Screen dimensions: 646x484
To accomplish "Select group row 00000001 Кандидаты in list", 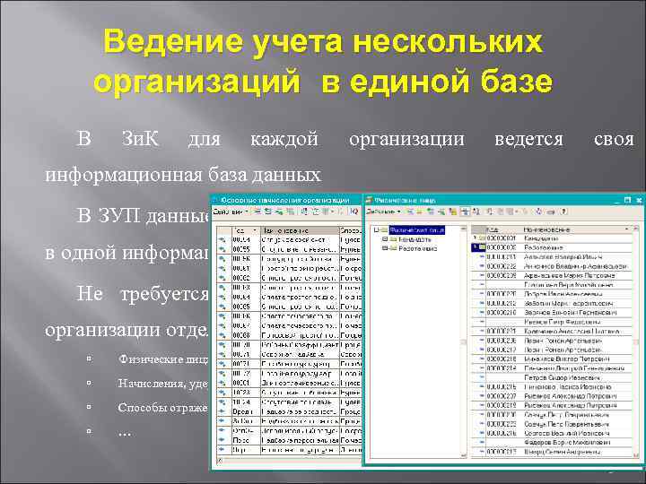I will (x=552, y=238).
